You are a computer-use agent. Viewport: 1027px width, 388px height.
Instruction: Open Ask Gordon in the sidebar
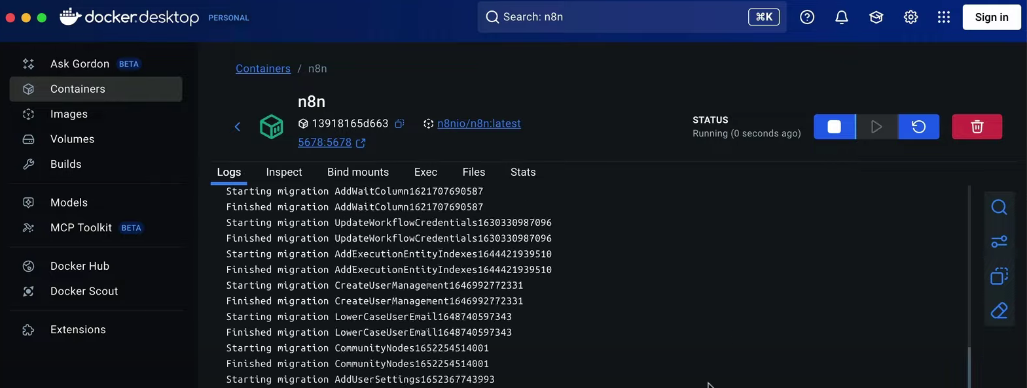coord(96,63)
